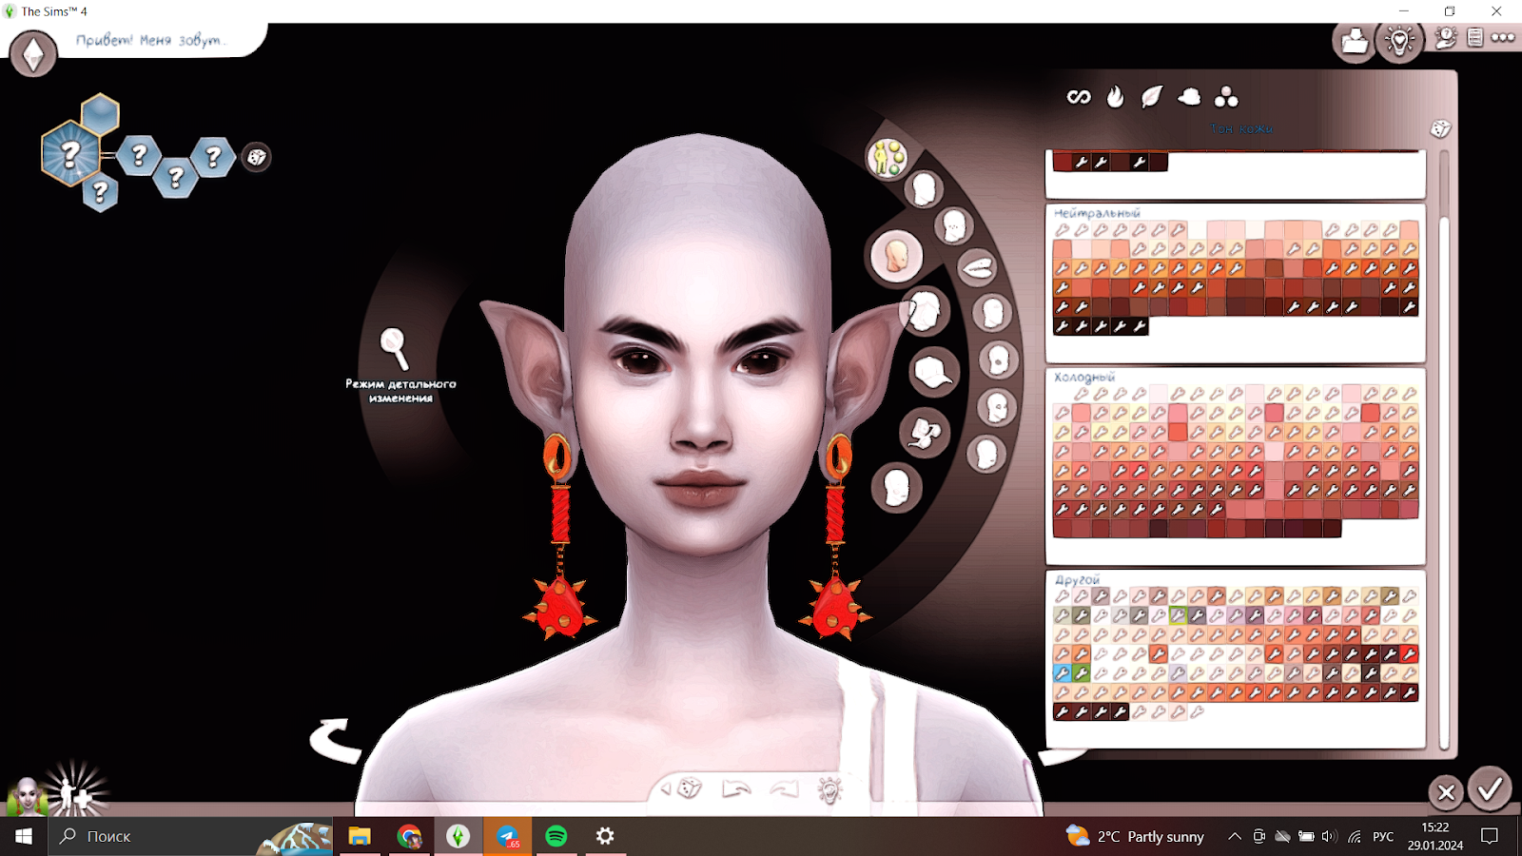This screenshot has width=1522, height=856.
Task: Choose the middle lower trait hexagon
Action: [175, 177]
